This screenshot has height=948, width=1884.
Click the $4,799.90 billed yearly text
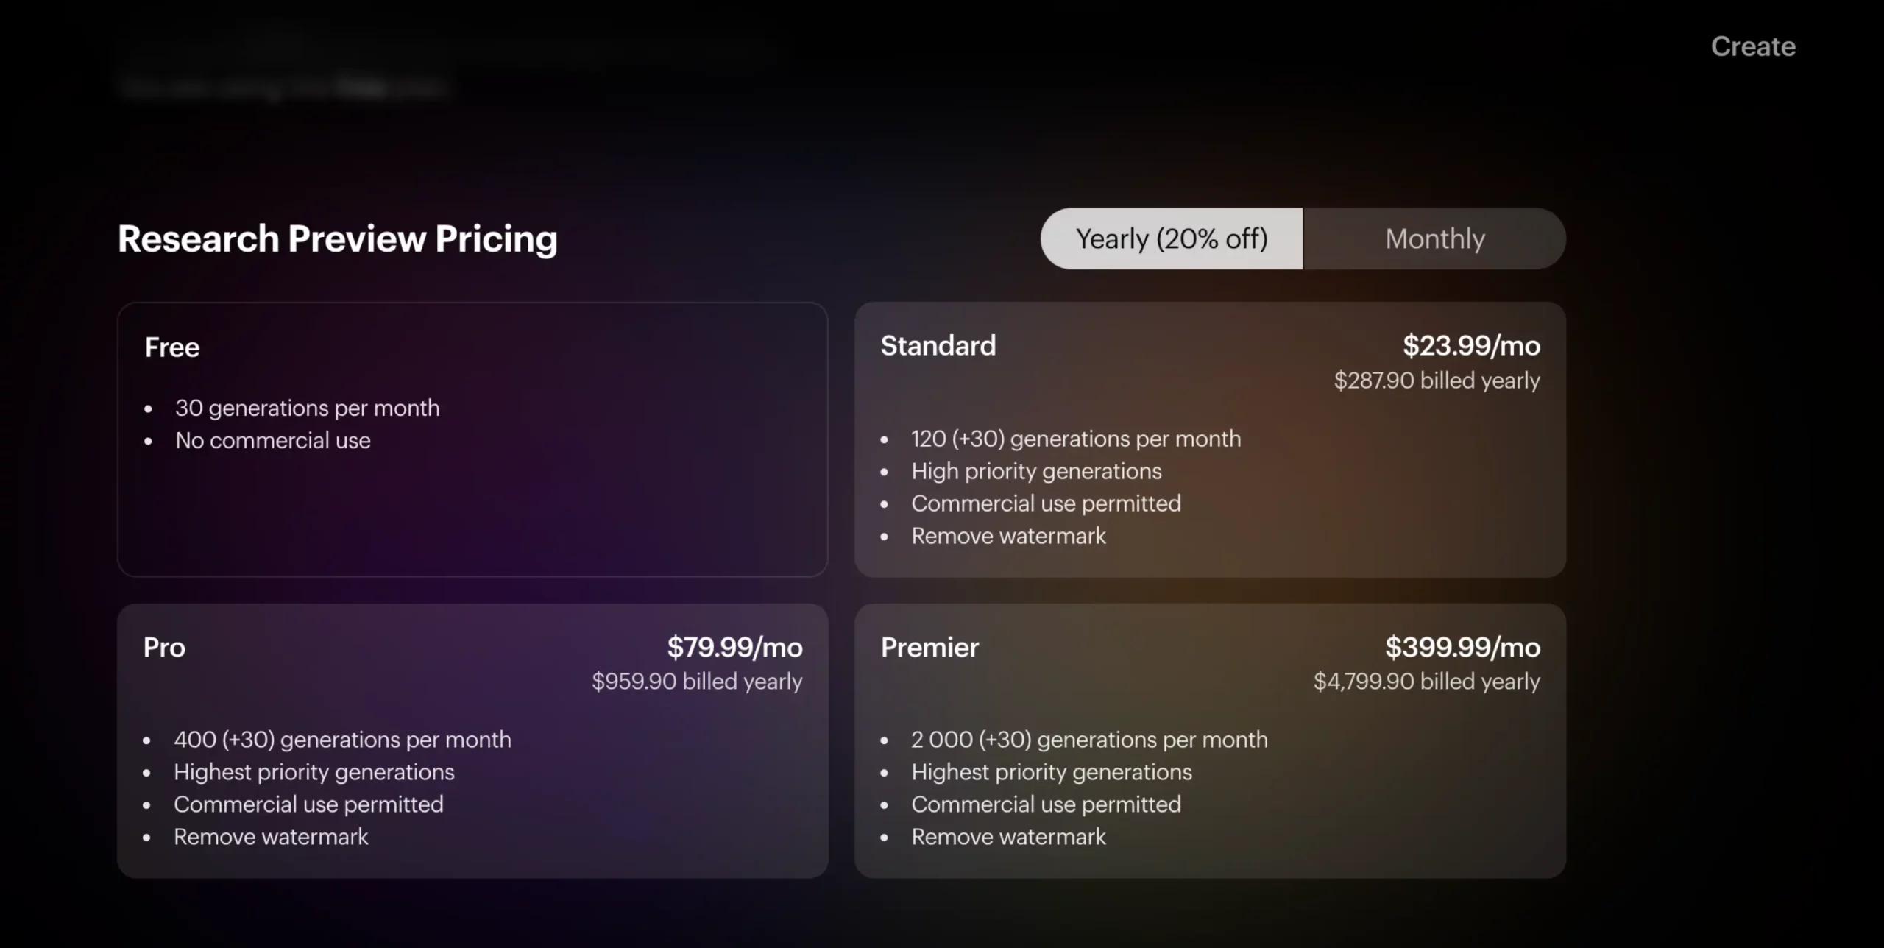tap(1426, 681)
